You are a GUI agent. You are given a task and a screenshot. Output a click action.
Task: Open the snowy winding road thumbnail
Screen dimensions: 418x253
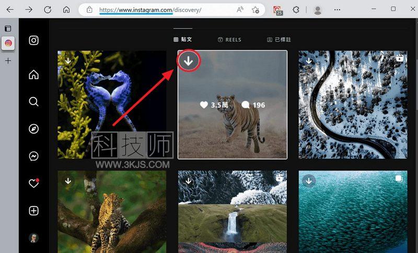click(353, 104)
